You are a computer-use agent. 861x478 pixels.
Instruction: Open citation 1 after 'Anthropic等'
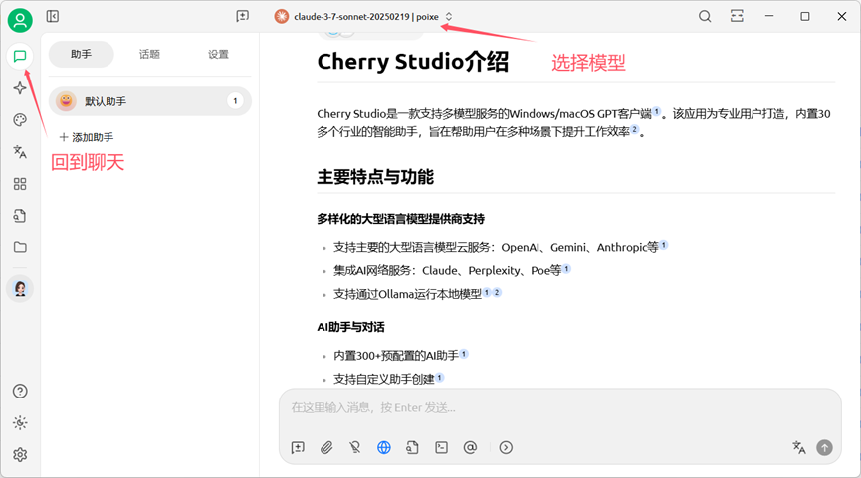pos(663,245)
